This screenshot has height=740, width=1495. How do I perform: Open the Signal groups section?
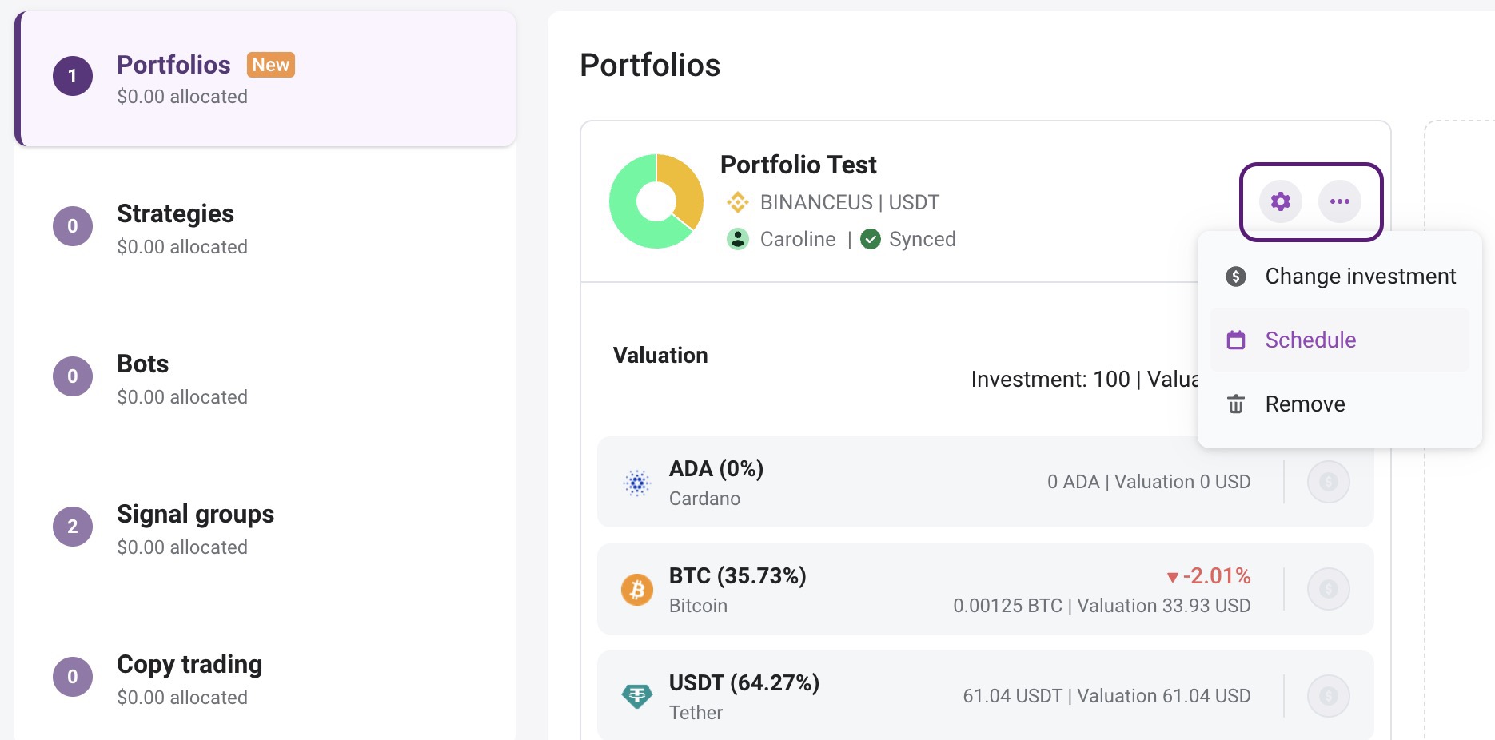[195, 514]
